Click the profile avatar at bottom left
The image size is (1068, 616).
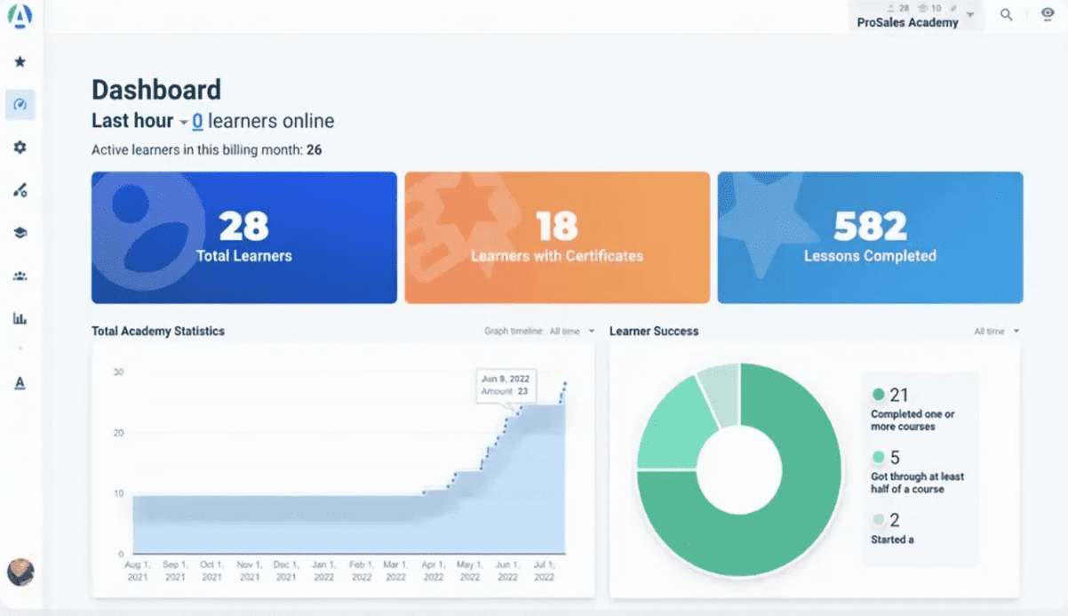pyautogui.click(x=20, y=572)
